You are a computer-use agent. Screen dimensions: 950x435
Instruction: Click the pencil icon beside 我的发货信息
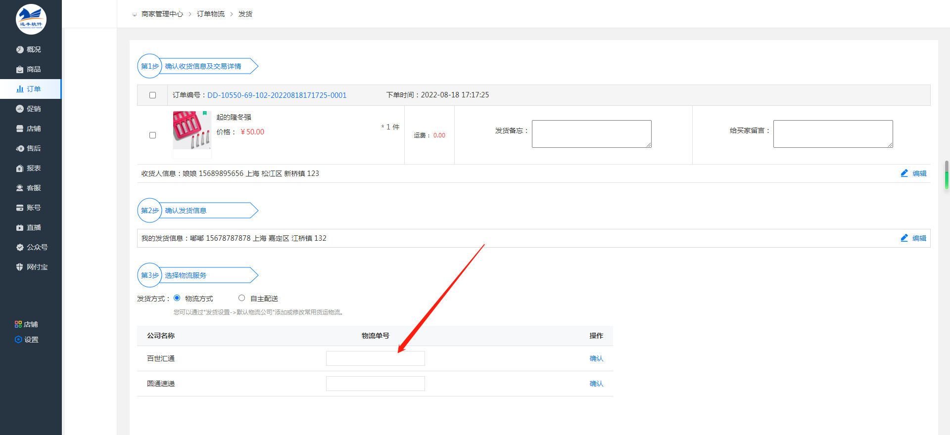pos(904,238)
